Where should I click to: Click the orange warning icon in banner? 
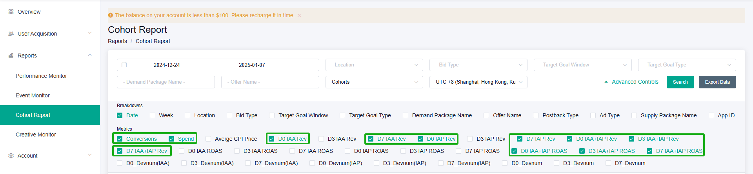tap(111, 15)
